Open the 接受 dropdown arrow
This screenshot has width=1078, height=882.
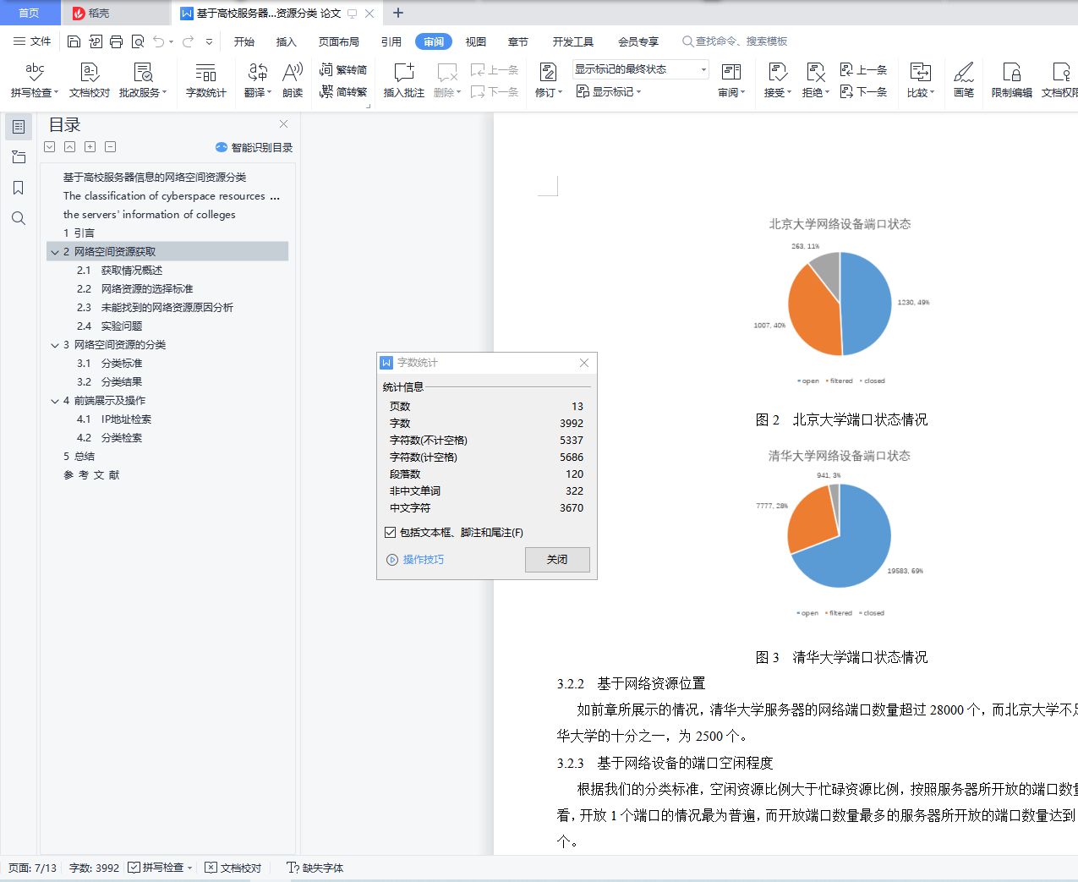coord(789,93)
